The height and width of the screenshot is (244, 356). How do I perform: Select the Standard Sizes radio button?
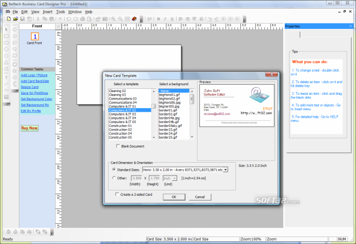[x=114, y=170]
